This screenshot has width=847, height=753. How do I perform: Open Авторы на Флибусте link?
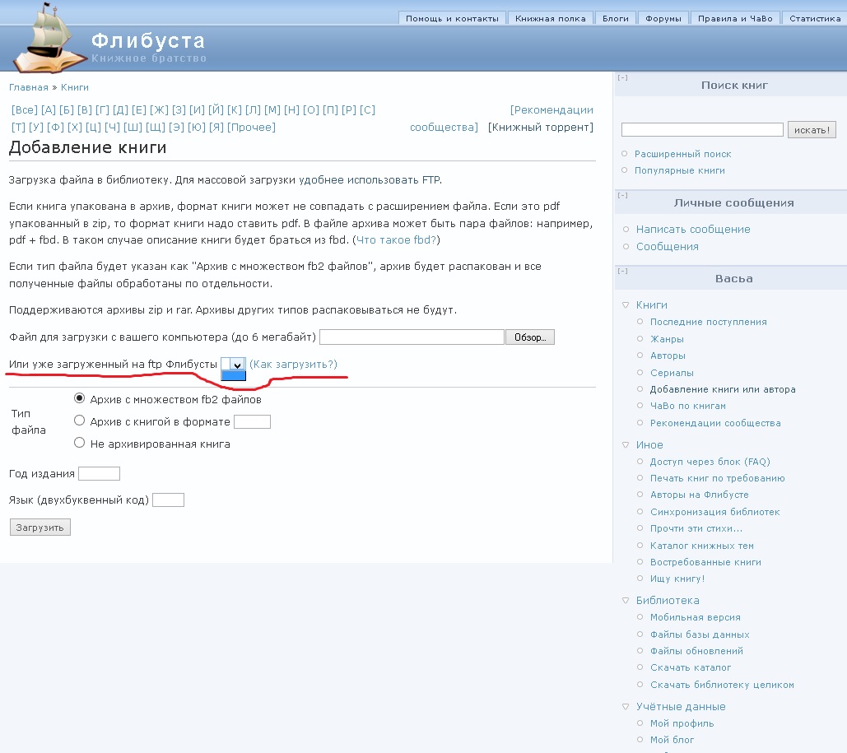(x=700, y=495)
